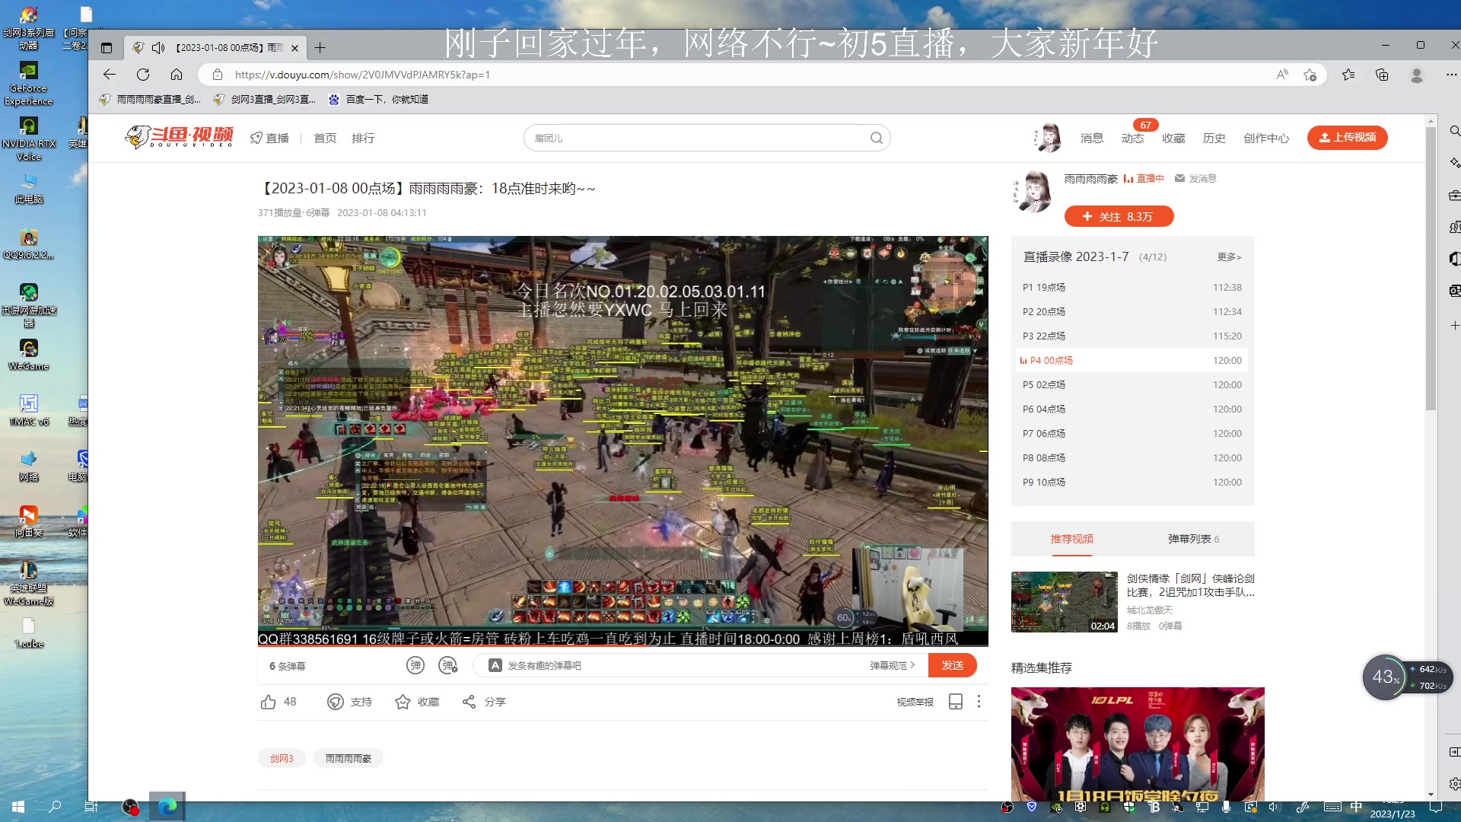Click the 支持 support icon
1461x822 pixels.
tap(335, 702)
